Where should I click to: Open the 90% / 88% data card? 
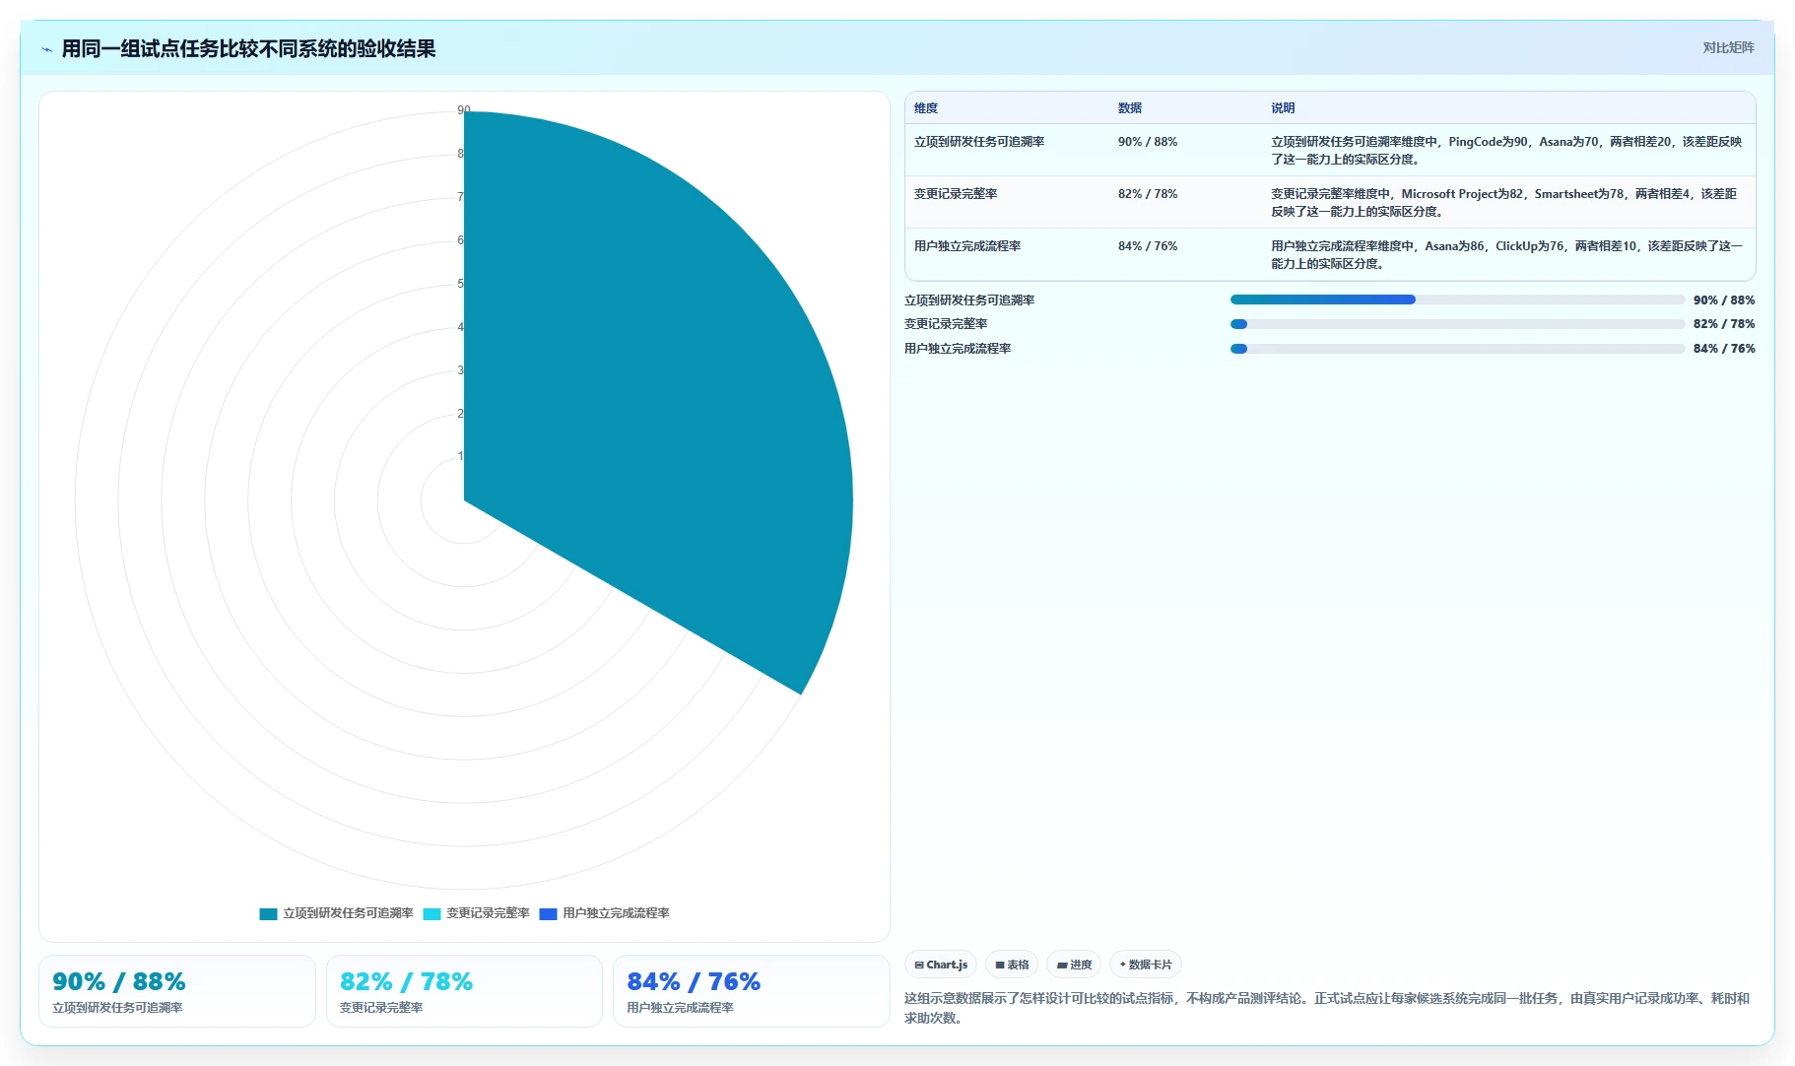177,991
